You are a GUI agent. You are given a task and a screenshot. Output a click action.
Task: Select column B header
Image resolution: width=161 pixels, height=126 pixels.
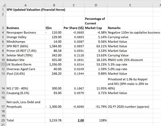click(54, 5)
